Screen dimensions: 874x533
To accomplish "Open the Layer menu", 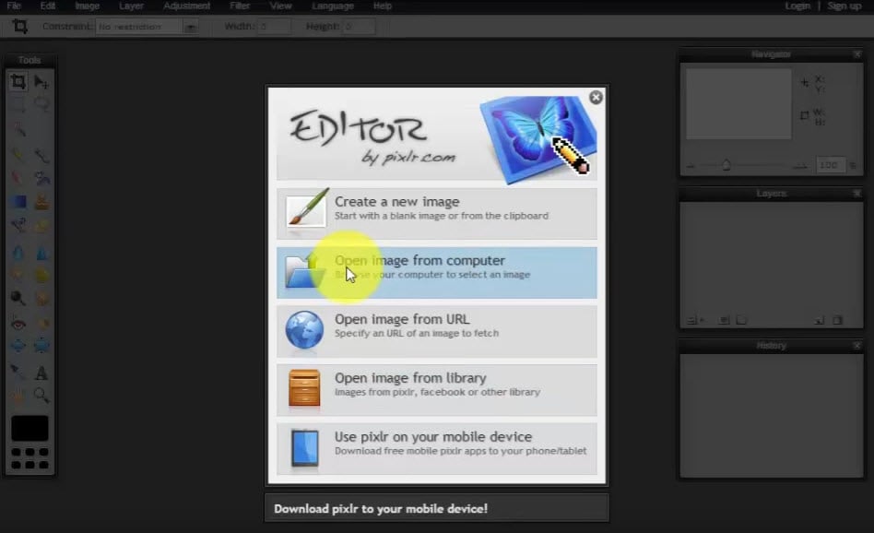I will (x=131, y=6).
